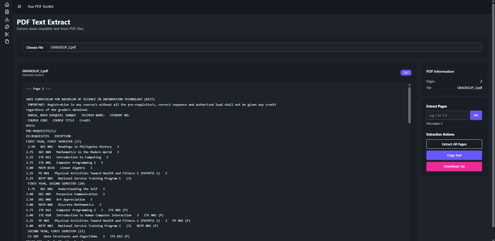Image resolution: width=495 pixels, height=241 pixels.
Task: Toggle the sidebar panel icon beside Vue PDF Toolkit
Action: click(19, 6)
